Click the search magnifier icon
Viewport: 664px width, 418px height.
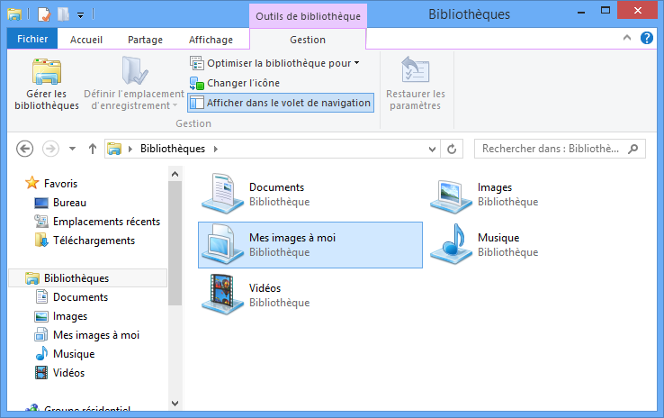coord(633,149)
